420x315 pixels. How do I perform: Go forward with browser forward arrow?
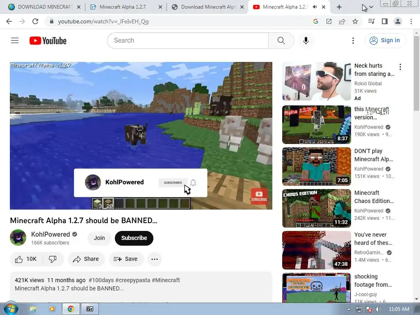[x=22, y=21]
